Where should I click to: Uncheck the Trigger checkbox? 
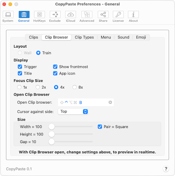click(20, 67)
